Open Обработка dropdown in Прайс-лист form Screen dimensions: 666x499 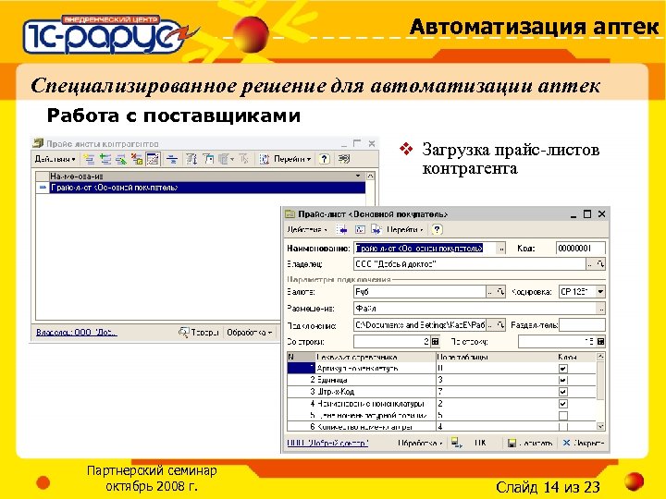[420, 443]
